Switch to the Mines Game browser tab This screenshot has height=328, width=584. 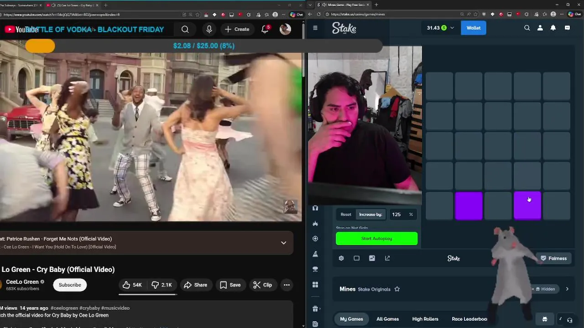(344, 5)
